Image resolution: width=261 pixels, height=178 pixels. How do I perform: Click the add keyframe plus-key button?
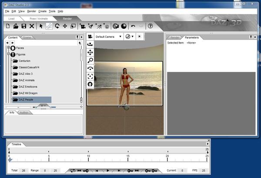[x=154, y=171]
